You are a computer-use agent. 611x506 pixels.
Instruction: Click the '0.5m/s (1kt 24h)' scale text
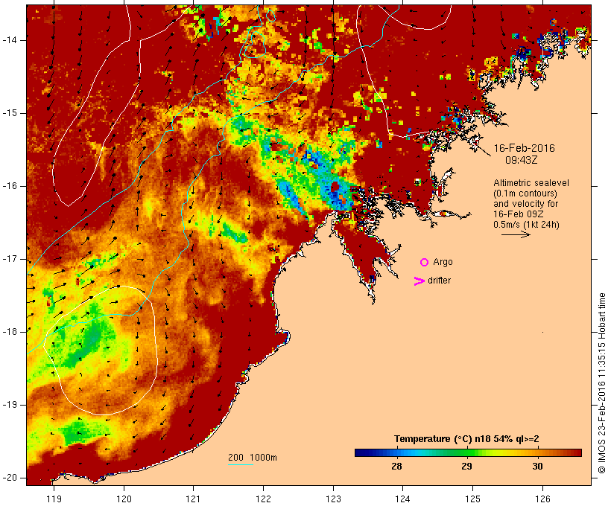[x=526, y=225]
